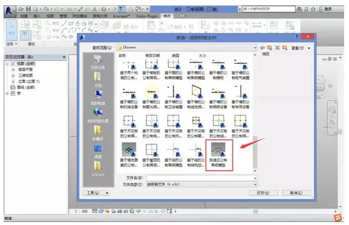Switch to 创建 ribbon tab

[24, 16]
